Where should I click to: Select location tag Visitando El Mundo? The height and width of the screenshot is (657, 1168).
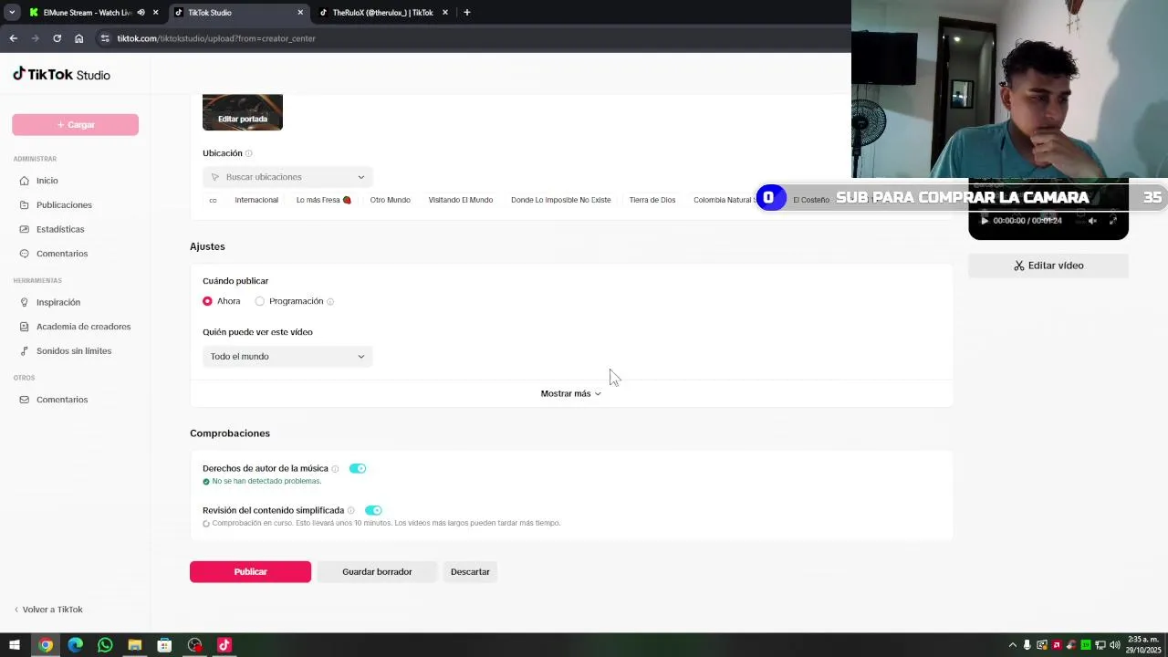461,200
